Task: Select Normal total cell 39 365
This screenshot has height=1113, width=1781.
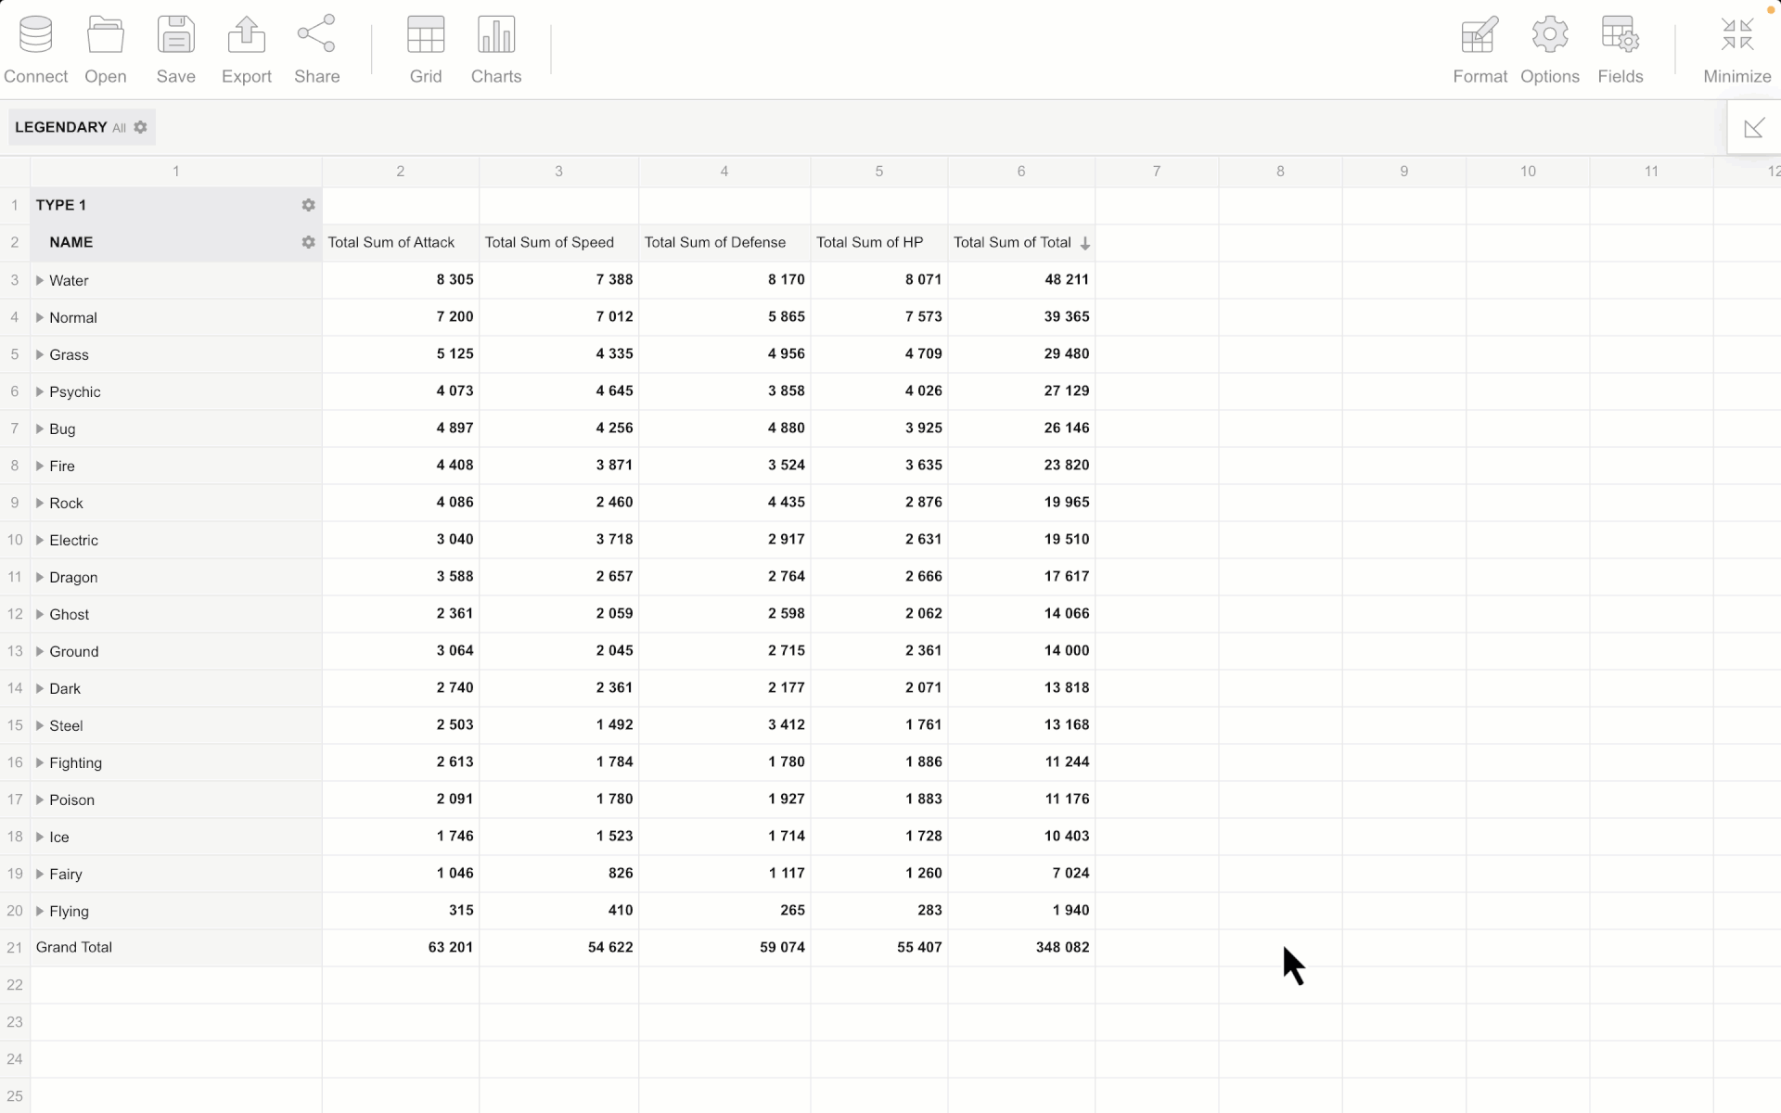Action: (1021, 317)
